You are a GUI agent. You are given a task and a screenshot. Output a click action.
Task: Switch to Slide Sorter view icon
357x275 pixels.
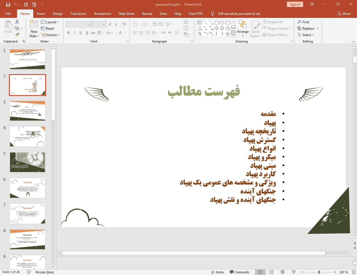click(x=272, y=272)
